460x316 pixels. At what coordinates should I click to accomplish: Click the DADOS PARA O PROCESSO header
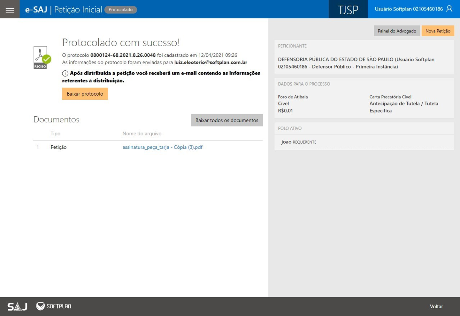tap(304, 84)
